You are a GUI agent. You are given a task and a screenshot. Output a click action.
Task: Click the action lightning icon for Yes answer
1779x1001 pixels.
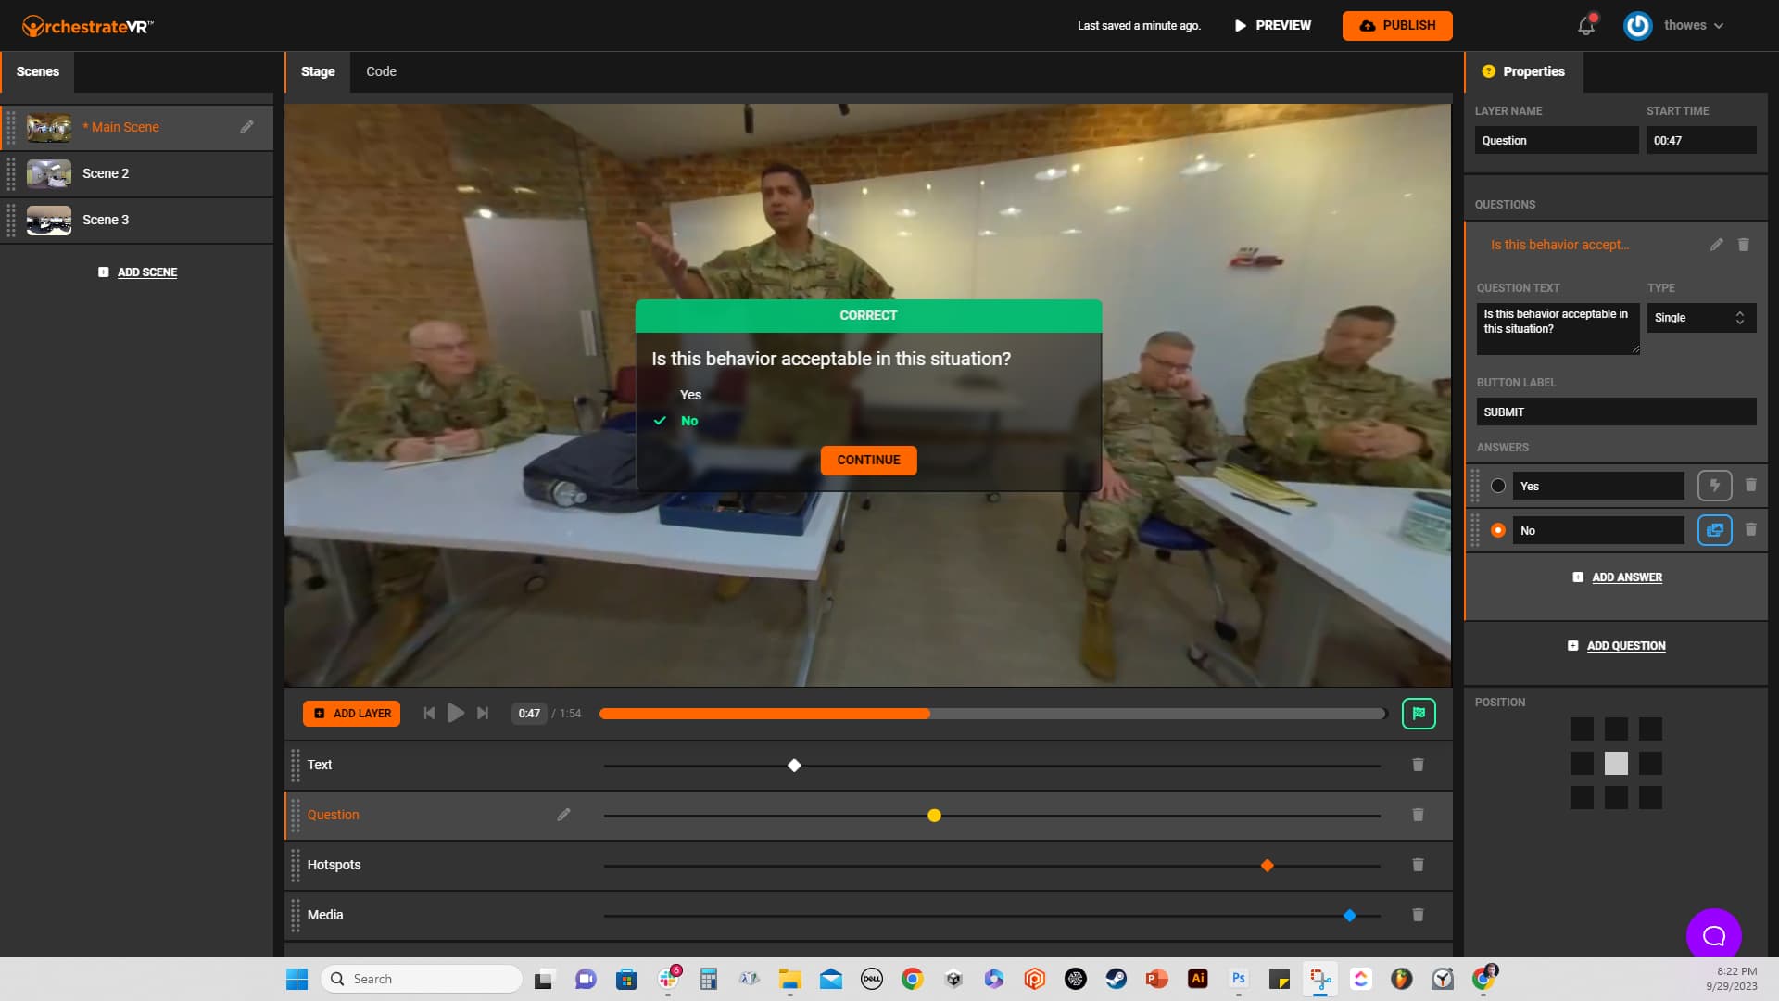coord(1714,486)
